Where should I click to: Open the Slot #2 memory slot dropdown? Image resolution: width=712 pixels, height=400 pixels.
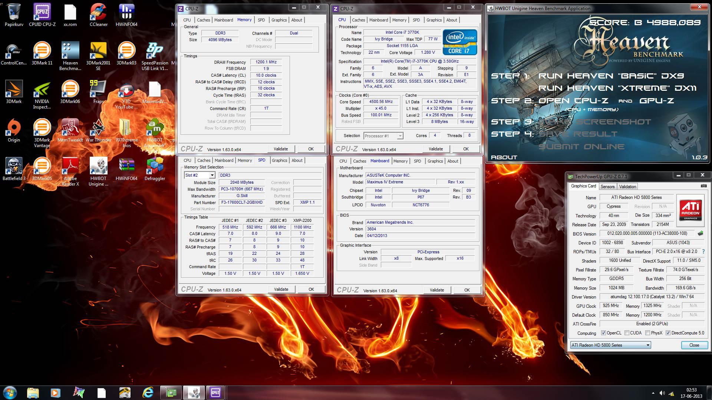point(200,175)
